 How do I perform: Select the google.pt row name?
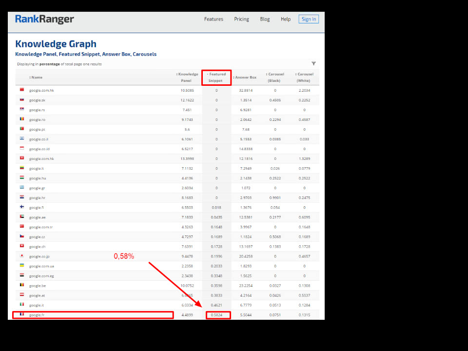(x=38, y=130)
